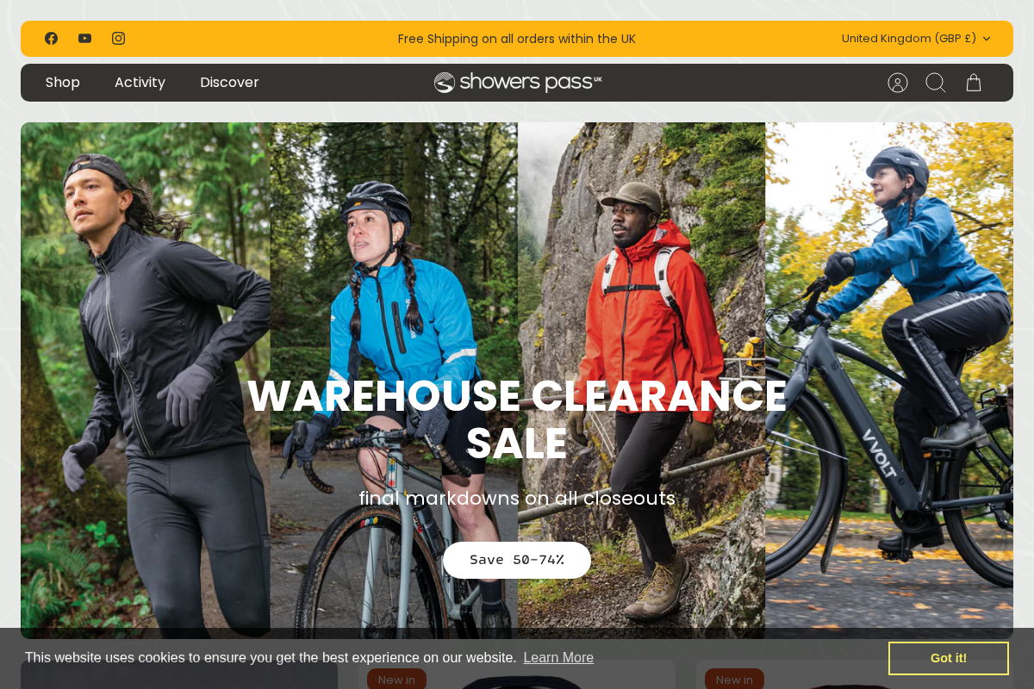Follow the Learn More cookie link

[558, 657]
